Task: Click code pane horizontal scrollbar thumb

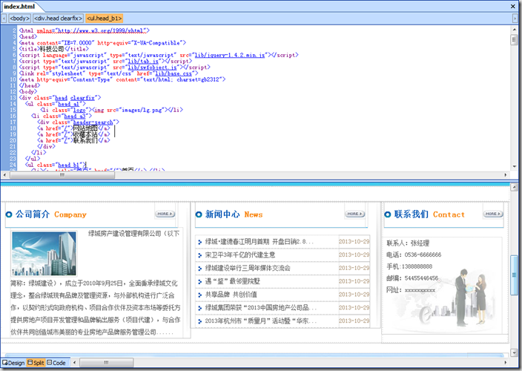Action: pos(62,175)
